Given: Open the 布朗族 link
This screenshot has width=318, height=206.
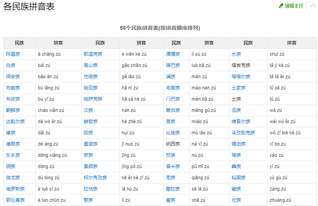Looking at the screenshot, I should pos(13,88).
